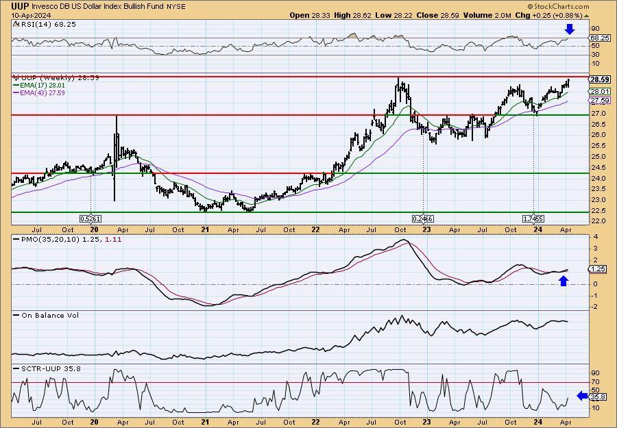The width and height of the screenshot is (617, 428).
Task: Click the 0.5261 value label on price chart
Action: (x=90, y=218)
